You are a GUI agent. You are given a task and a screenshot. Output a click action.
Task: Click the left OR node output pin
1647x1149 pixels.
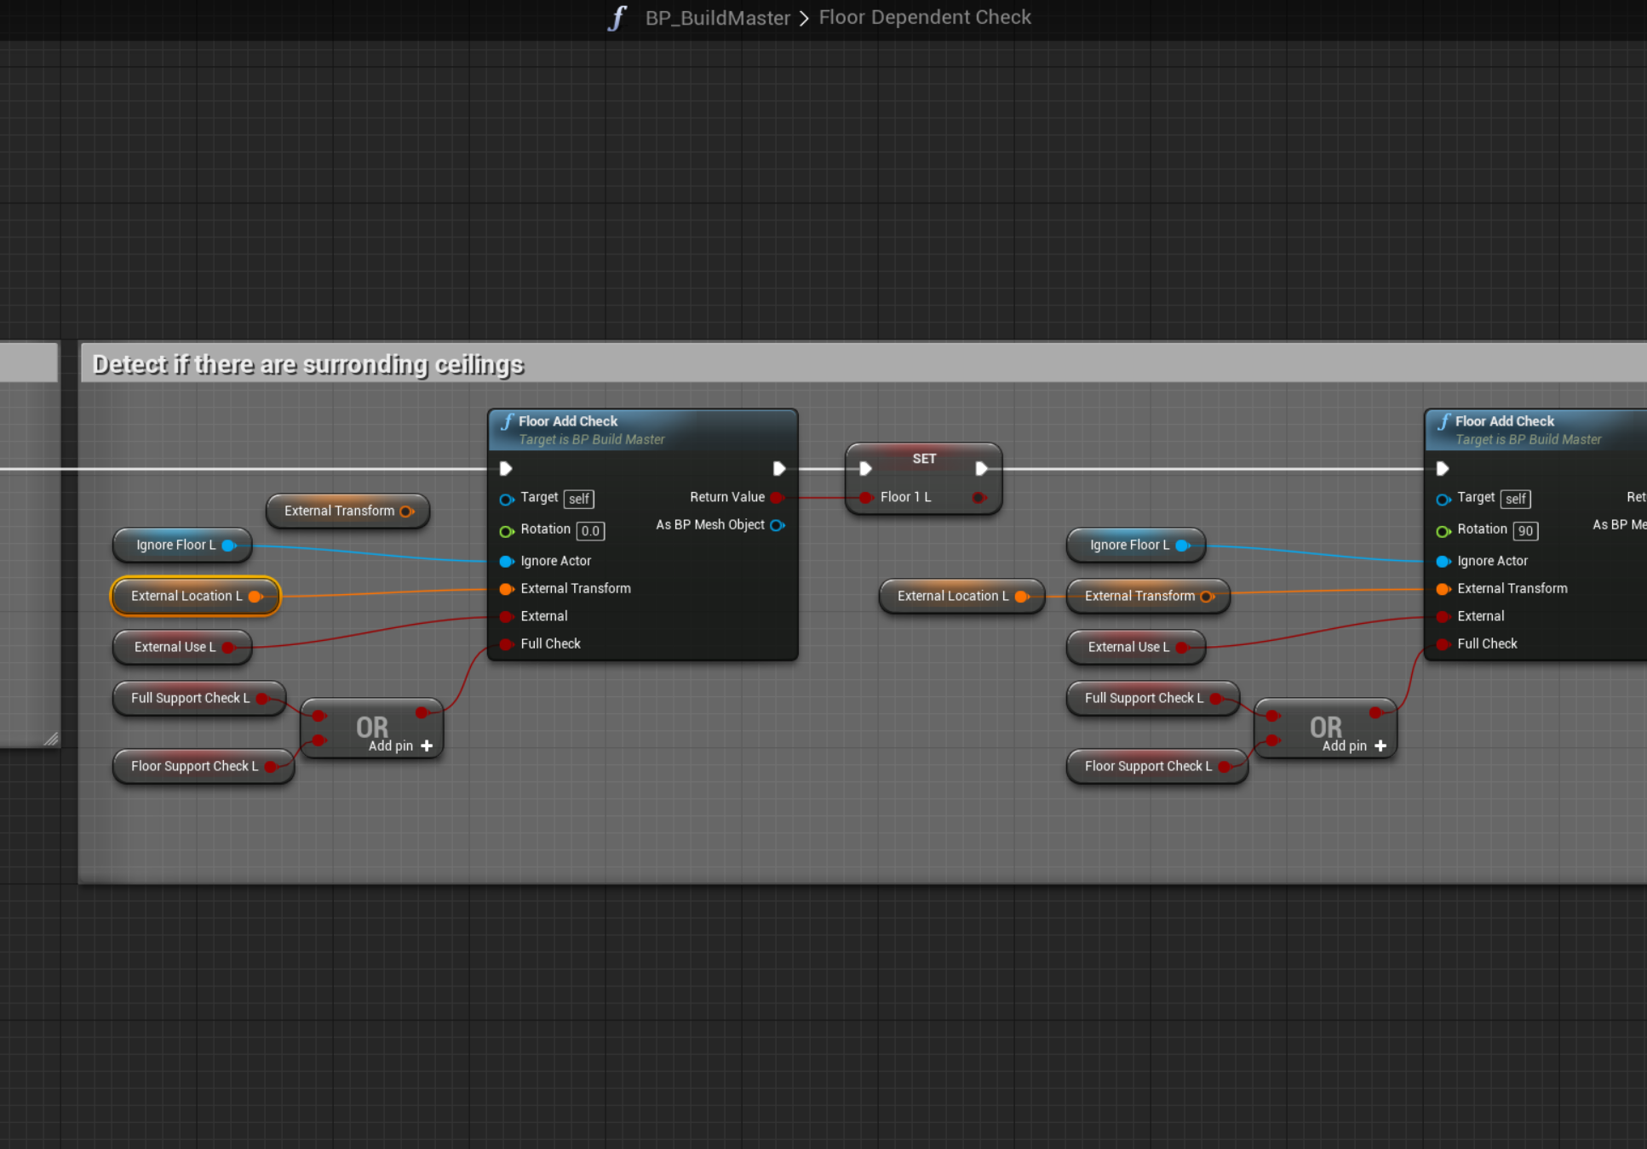pyautogui.click(x=422, y=712)
